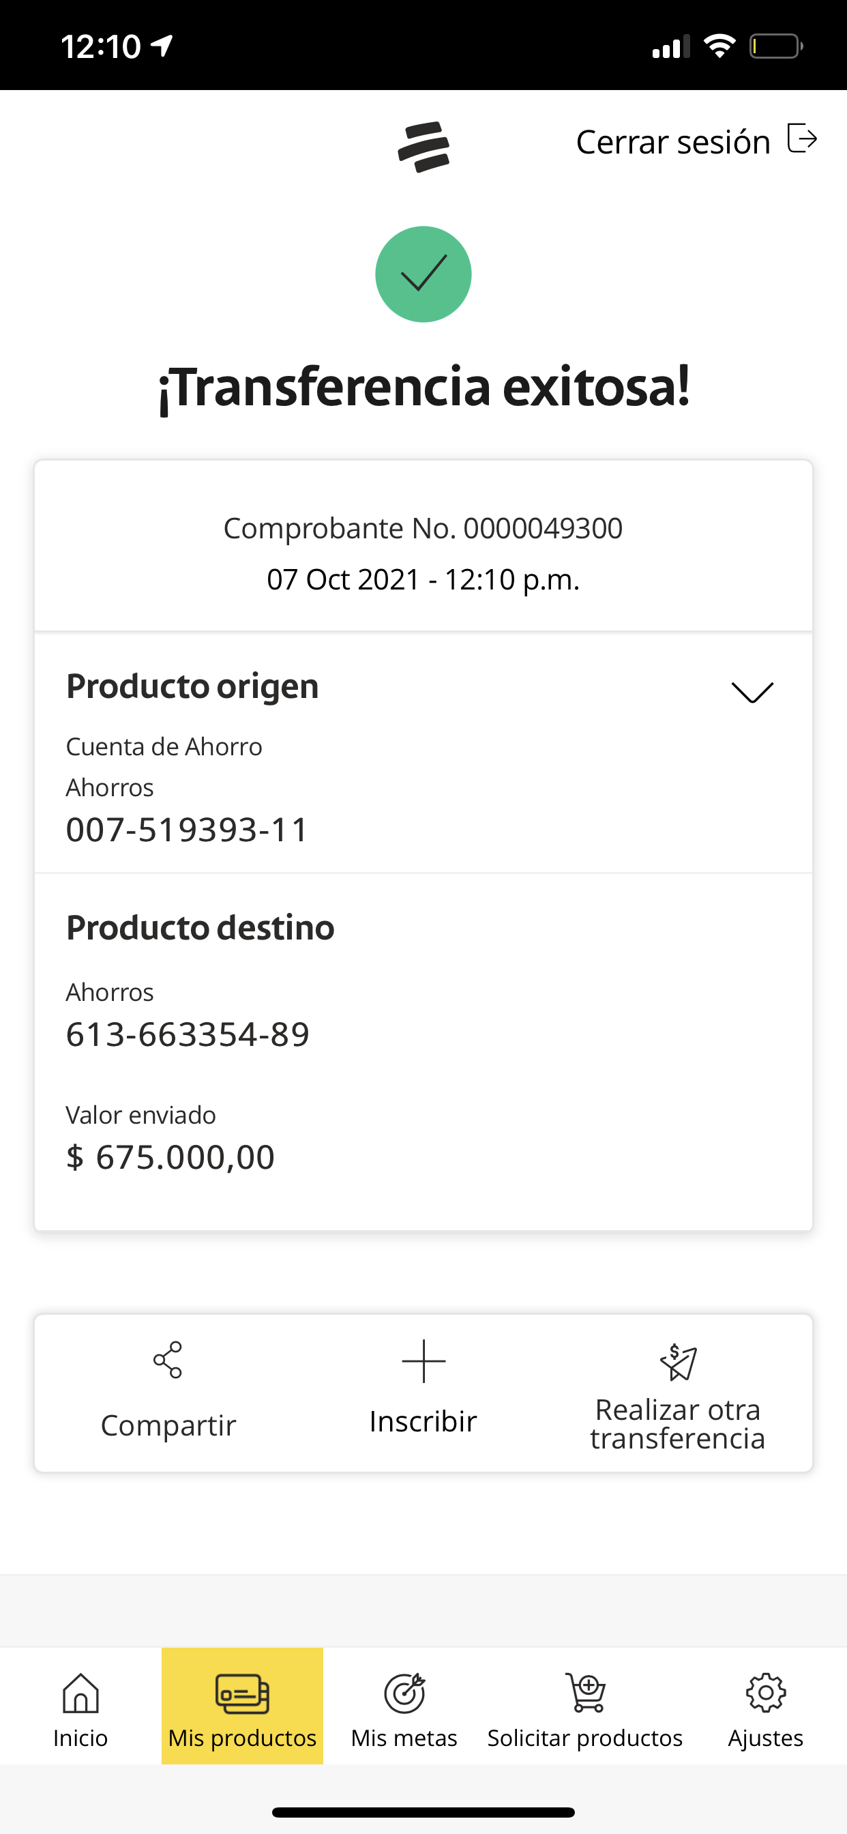
Task: Expand the Producto origen chevron
Action: (752, 692)
